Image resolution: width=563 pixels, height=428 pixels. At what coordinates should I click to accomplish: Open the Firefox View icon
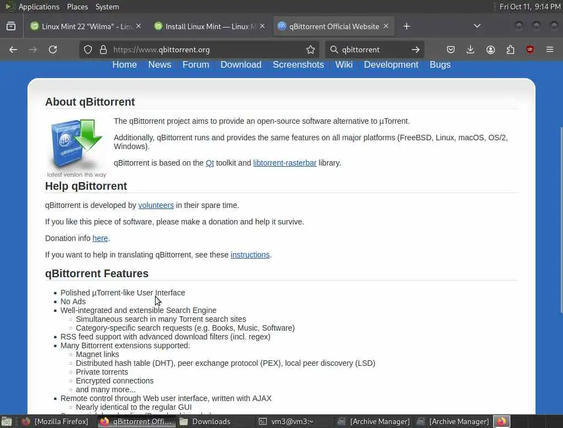(11, 26)
